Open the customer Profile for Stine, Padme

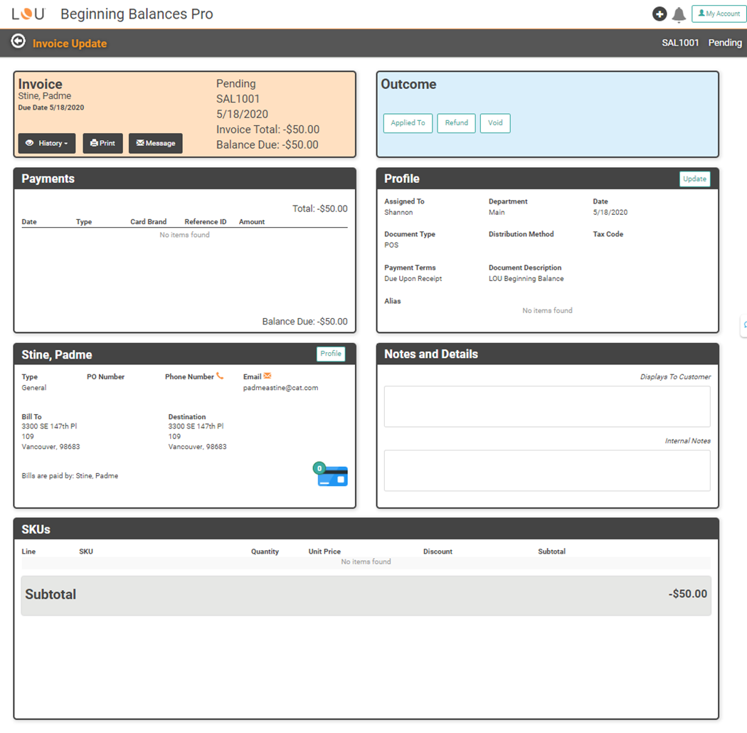tap(330, 354)
